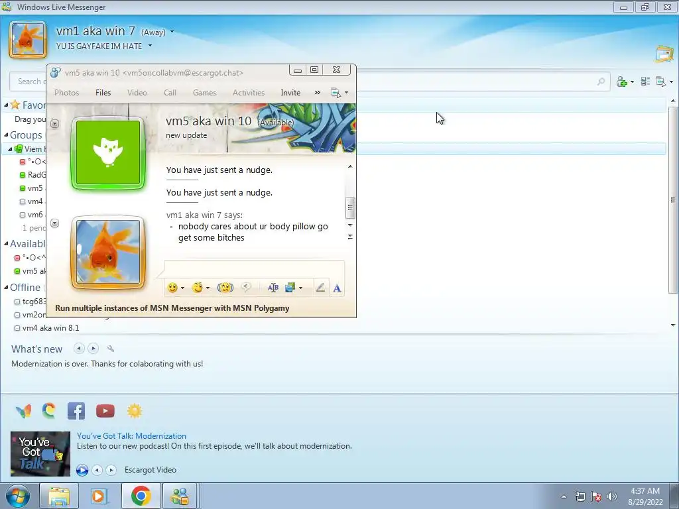Open the status dropdown next to (Away)
The image size is (679, 509).
pyautogui.click(x=172, y=32)
